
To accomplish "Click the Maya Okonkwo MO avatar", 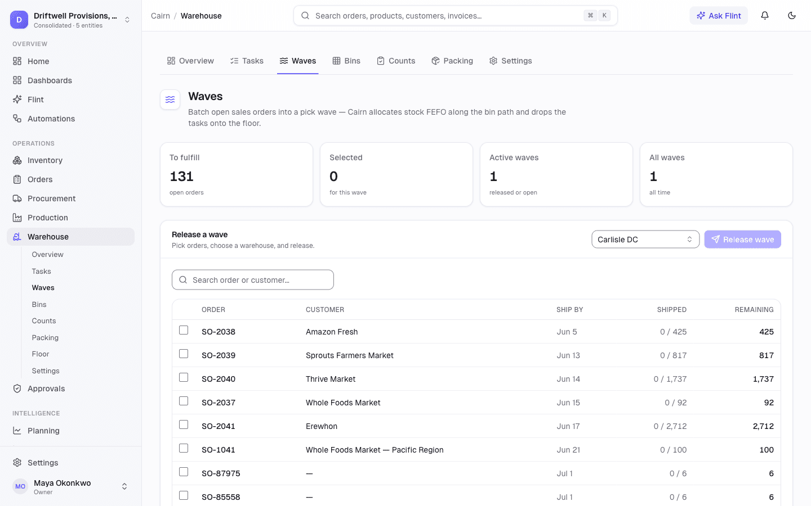I will tap(20, 486).
